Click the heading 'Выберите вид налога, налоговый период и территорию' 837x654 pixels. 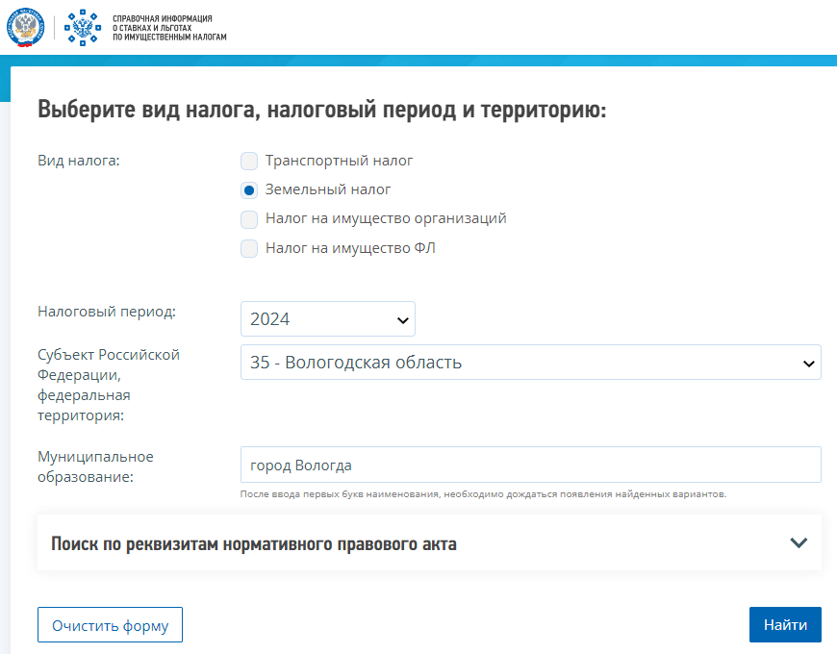click(322, 110)
